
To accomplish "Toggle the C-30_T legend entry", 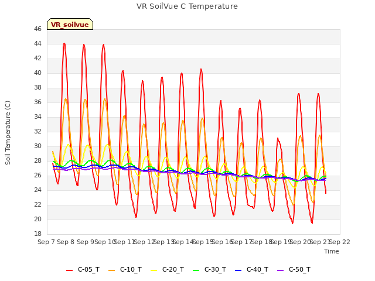I will click(x=209, y=270).
